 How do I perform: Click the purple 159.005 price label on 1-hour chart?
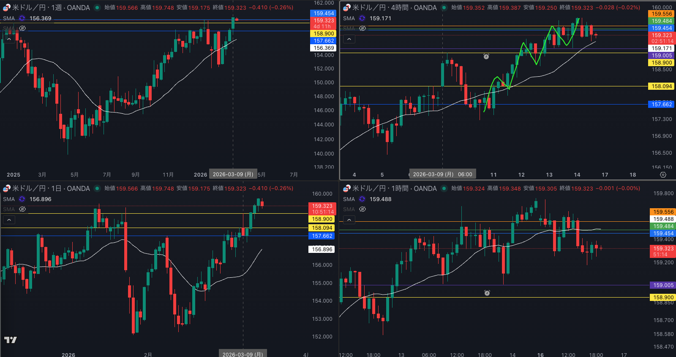pos(663,285)
